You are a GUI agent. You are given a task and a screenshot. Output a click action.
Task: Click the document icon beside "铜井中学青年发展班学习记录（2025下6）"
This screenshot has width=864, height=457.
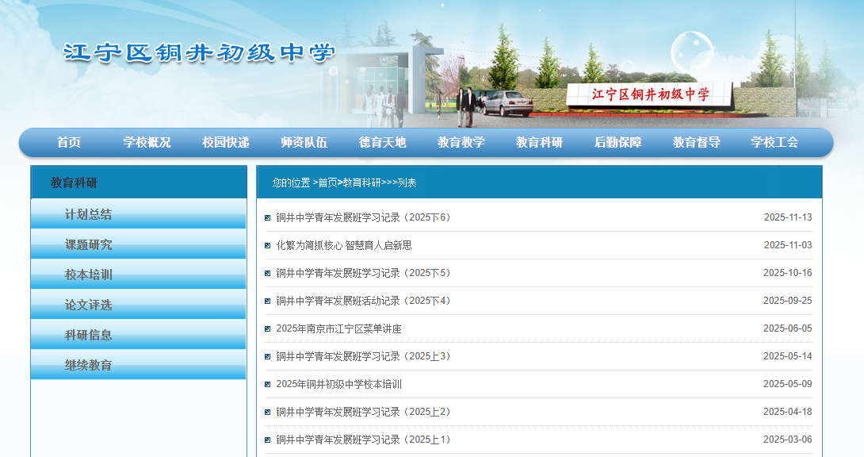[x=268, y=216]
